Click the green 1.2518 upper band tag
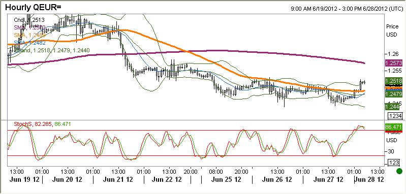 coord(393,80)
